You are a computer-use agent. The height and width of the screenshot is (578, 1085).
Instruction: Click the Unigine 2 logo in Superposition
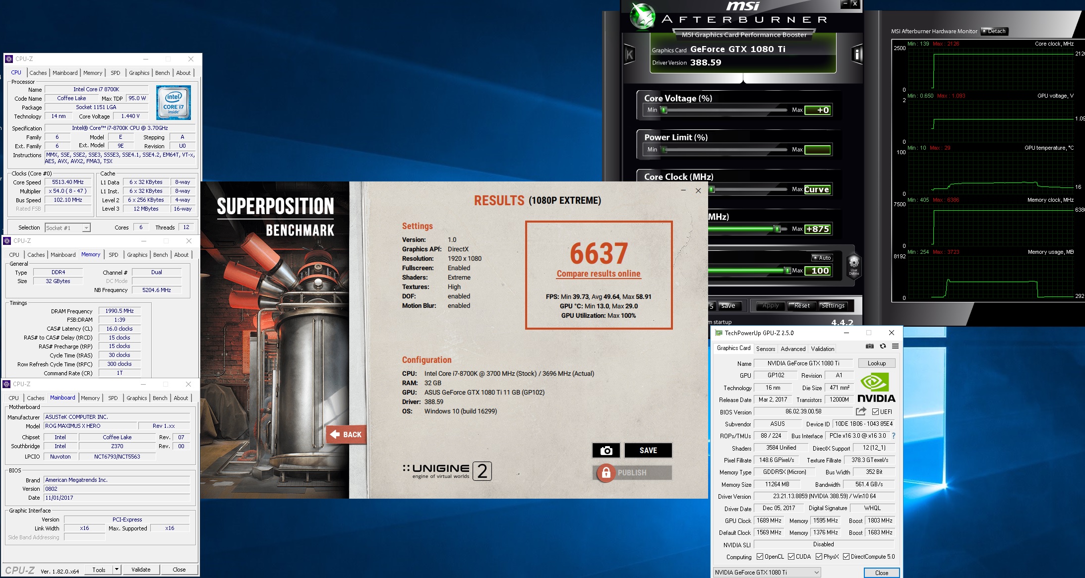click(x=447, y=471)
